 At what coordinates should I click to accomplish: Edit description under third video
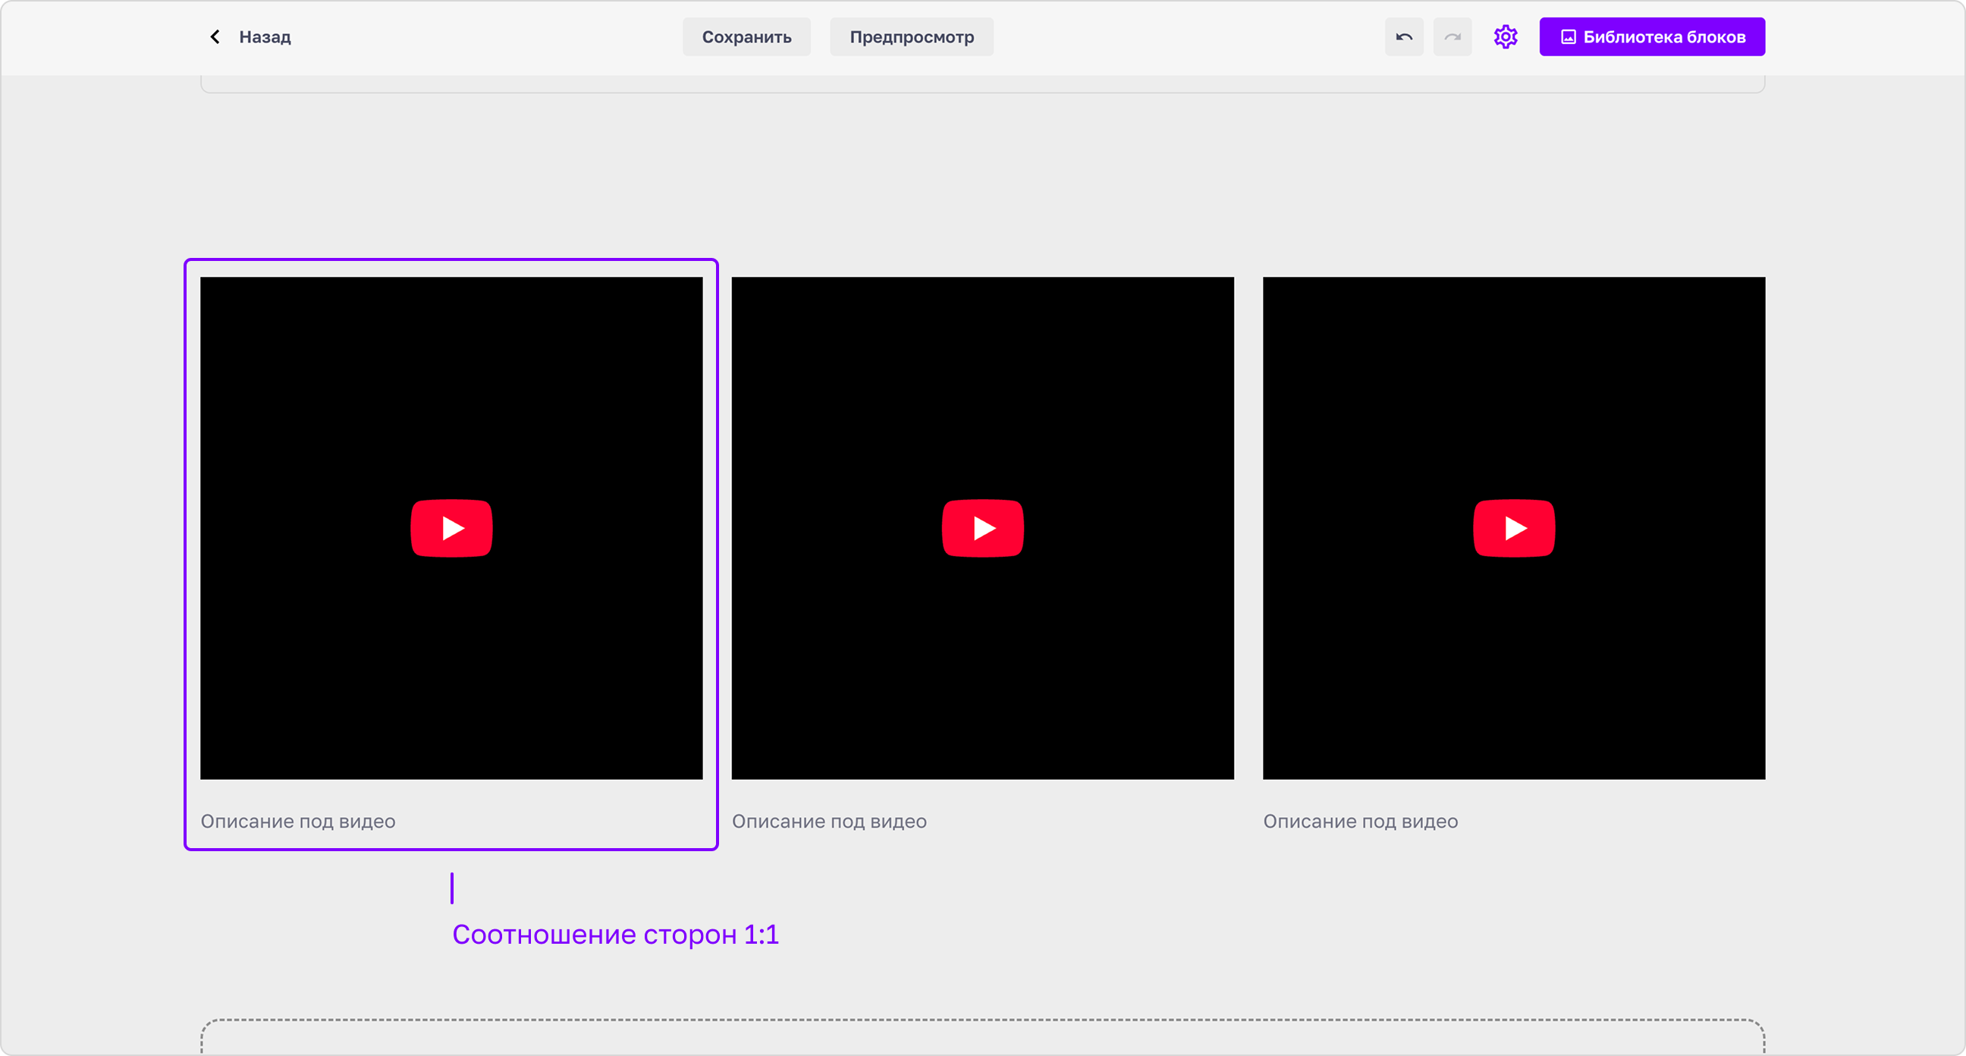click(1360, 822)
